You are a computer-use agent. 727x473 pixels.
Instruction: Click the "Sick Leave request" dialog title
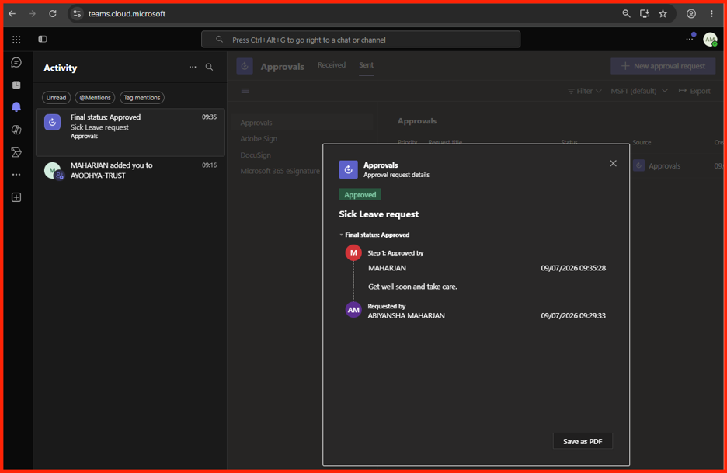point(379,214)
